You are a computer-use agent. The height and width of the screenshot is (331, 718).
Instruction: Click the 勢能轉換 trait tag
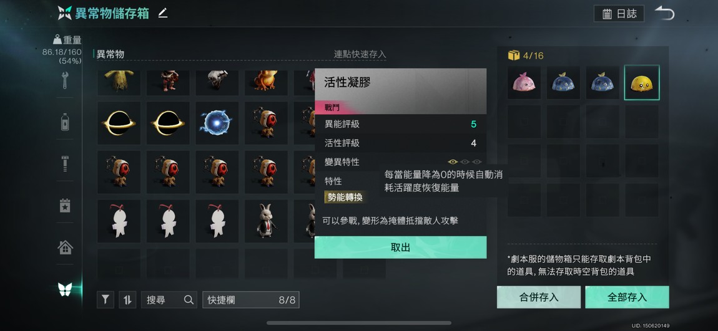345,198
